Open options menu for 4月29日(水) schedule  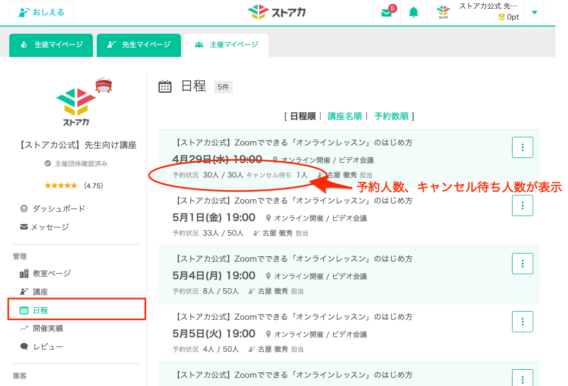(522, 148)
